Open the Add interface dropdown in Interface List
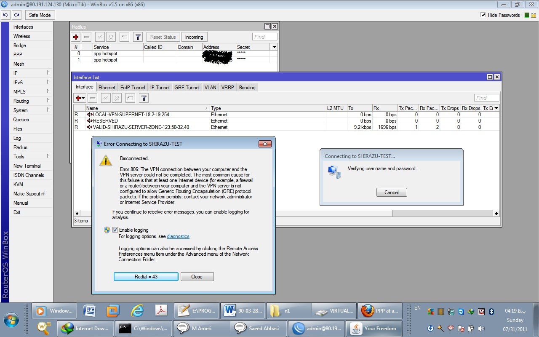Viewport: 539px width, 337px height. [80, 98]
